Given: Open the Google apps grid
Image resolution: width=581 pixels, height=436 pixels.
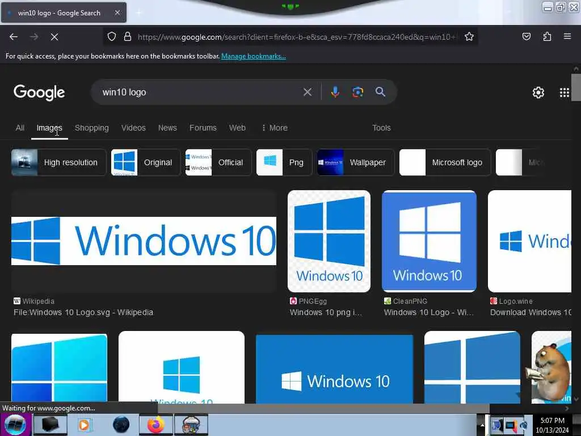Looking at the screenshot, I should [565, 93].
